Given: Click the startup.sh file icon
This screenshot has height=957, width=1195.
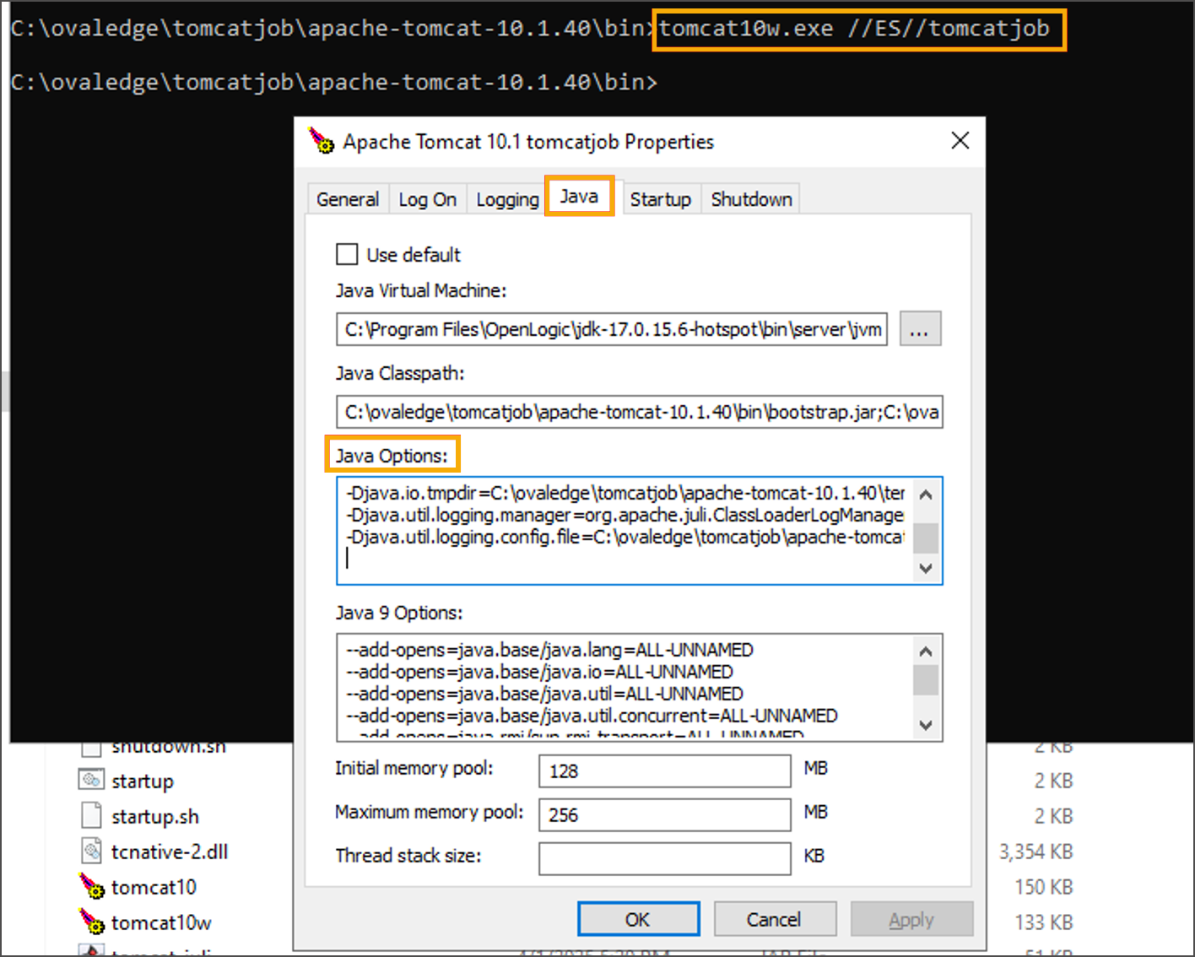Looking at the screenshot, I should click(x=91, y=815).
